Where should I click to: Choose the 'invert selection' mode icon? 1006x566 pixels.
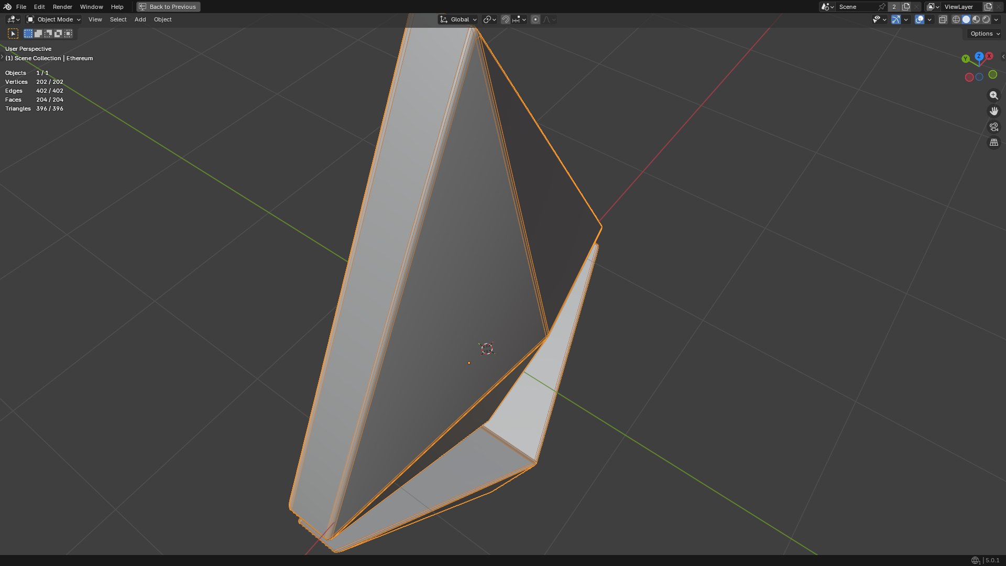point(58,34)
